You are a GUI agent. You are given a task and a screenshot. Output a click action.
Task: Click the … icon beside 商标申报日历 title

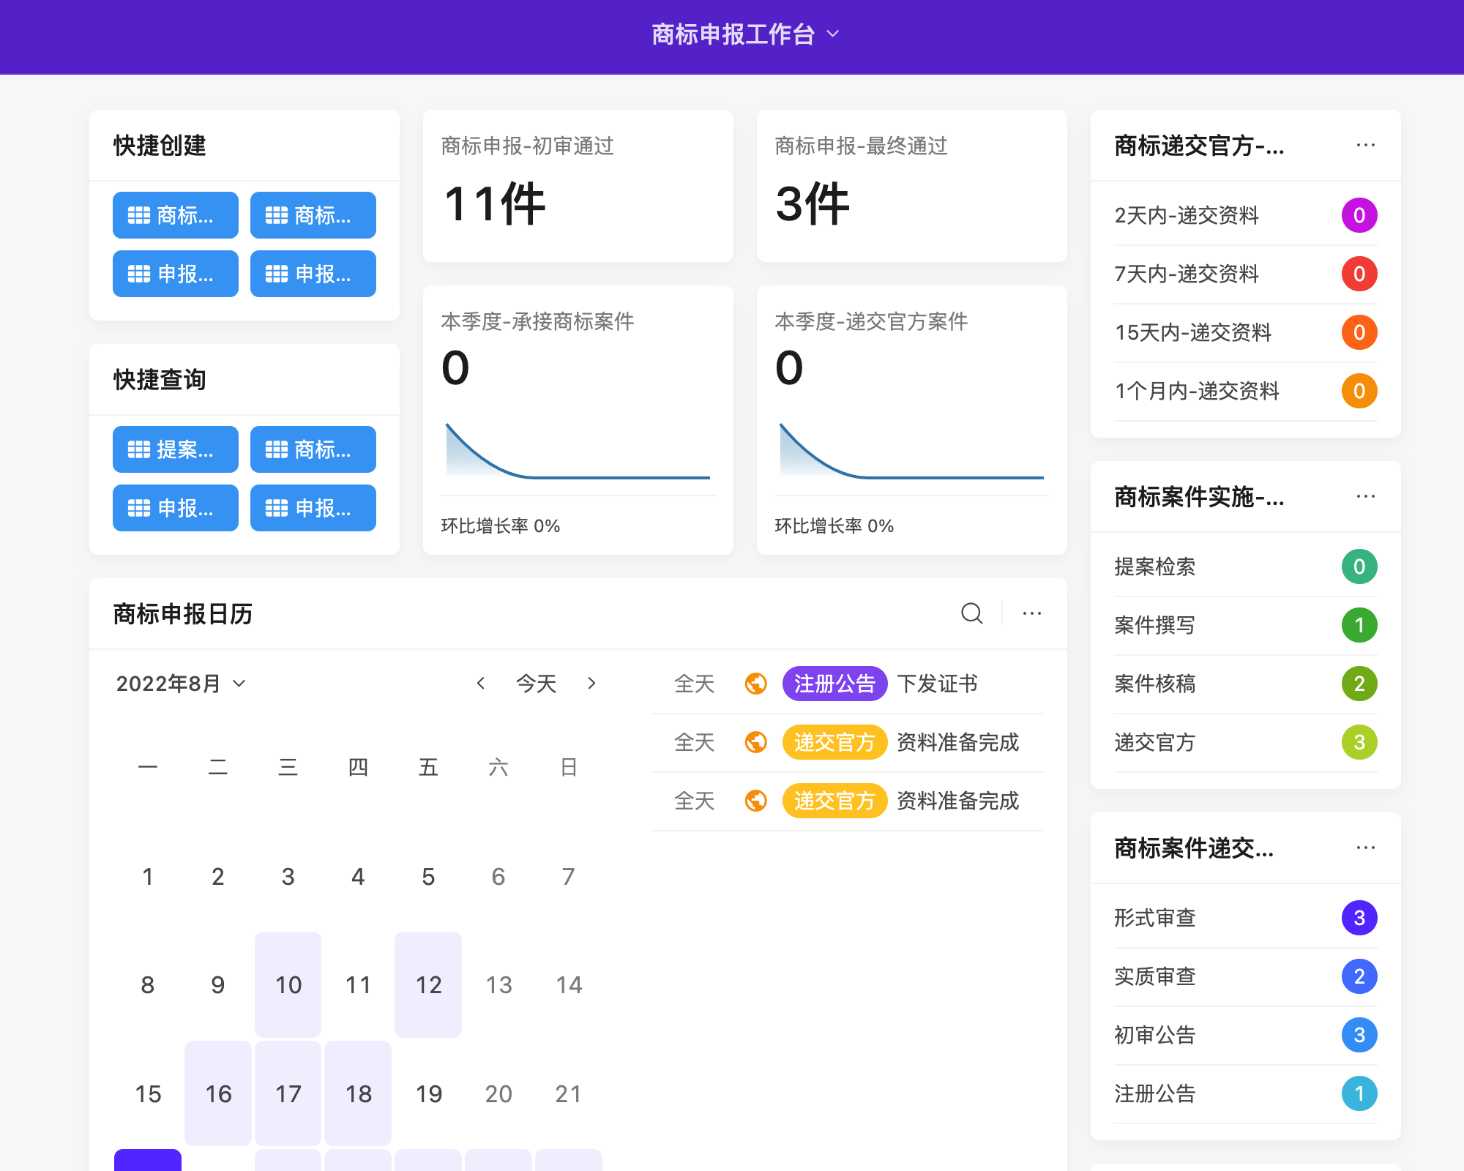pyautogui.click(x=1032, y=613)
